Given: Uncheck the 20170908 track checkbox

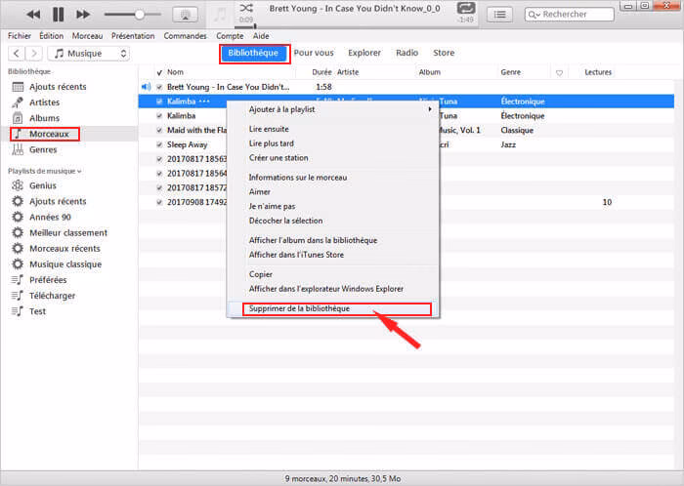Looking at the screenshot, I should 159,202.
